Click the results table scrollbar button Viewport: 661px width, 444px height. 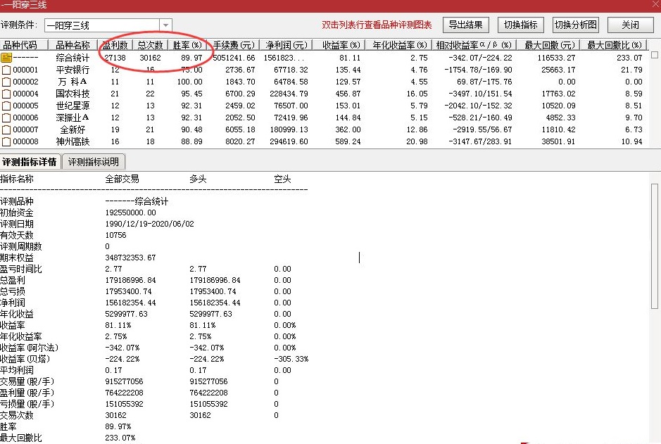[x=655, y=55]
